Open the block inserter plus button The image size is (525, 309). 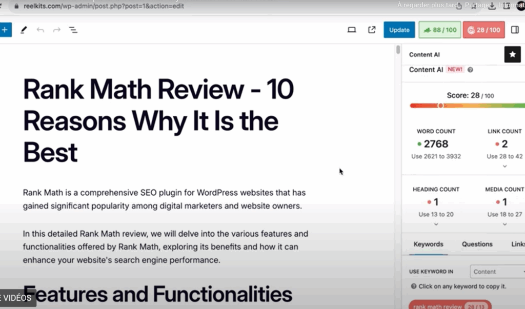pyautogui.click(x=5, y=30)
